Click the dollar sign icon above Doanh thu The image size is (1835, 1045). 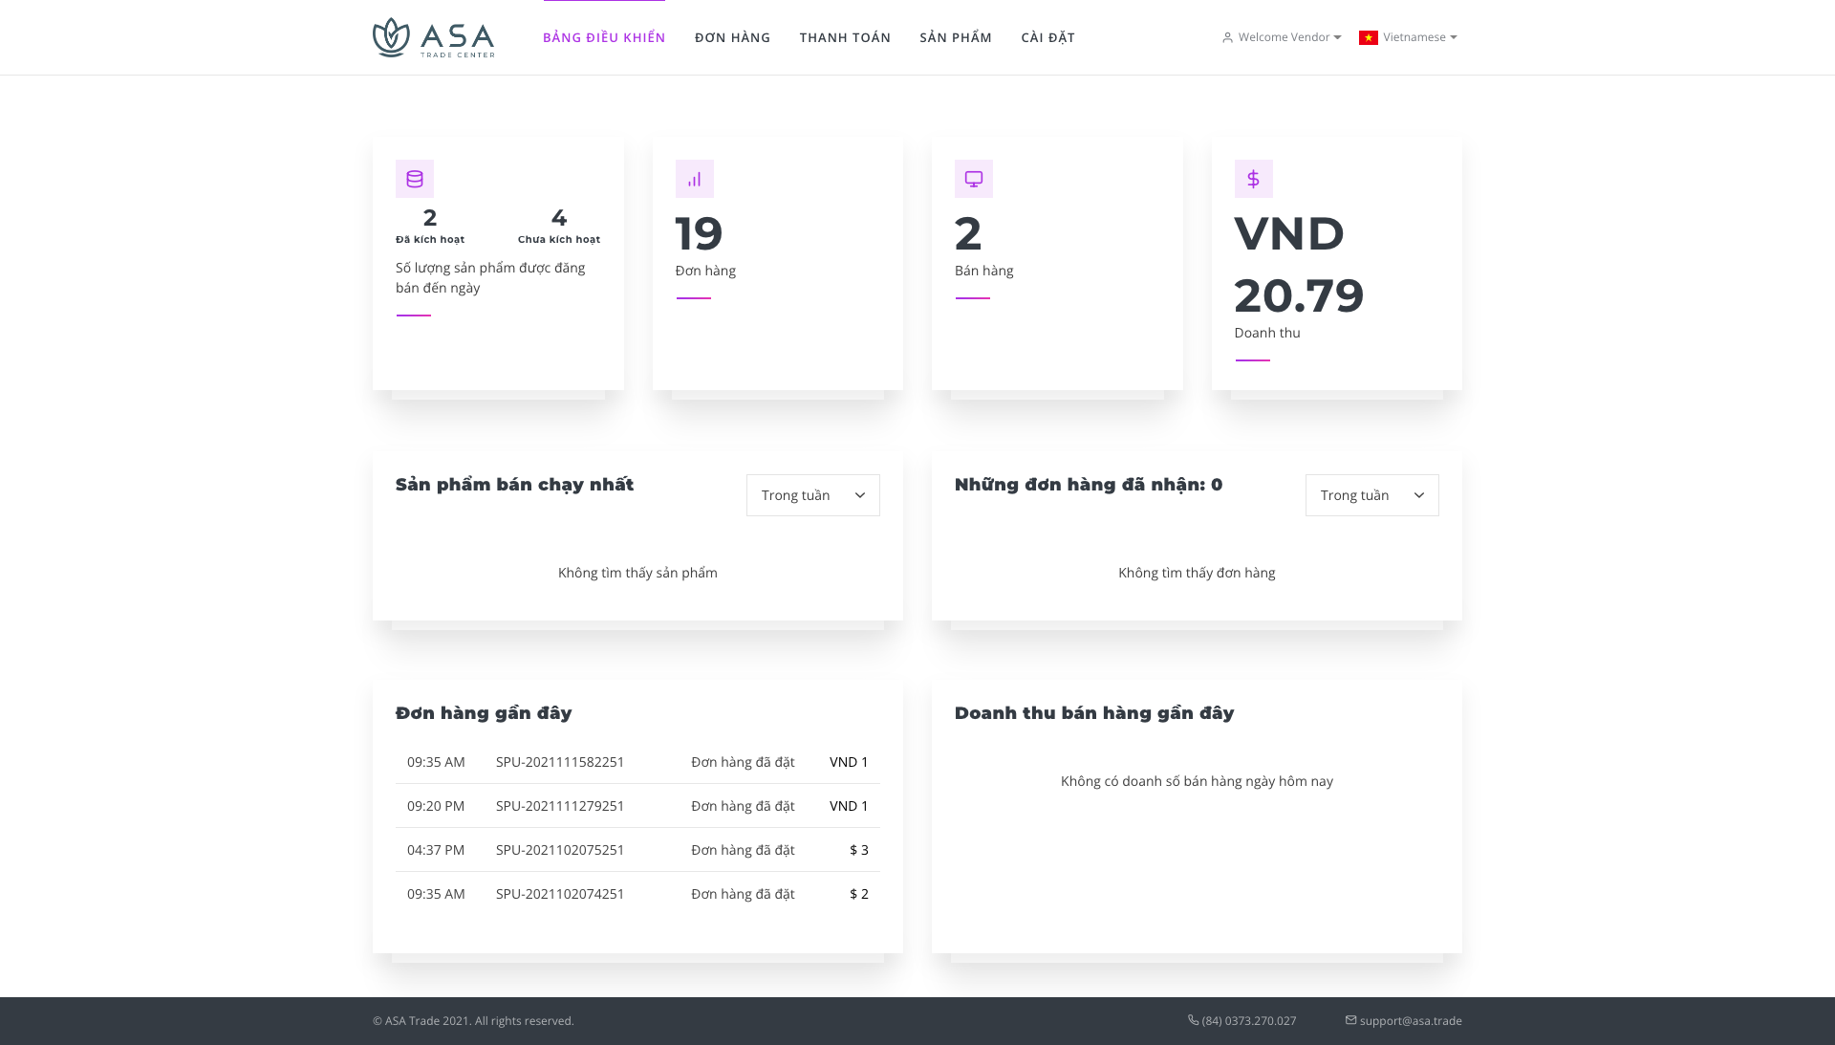(1253, 179)
